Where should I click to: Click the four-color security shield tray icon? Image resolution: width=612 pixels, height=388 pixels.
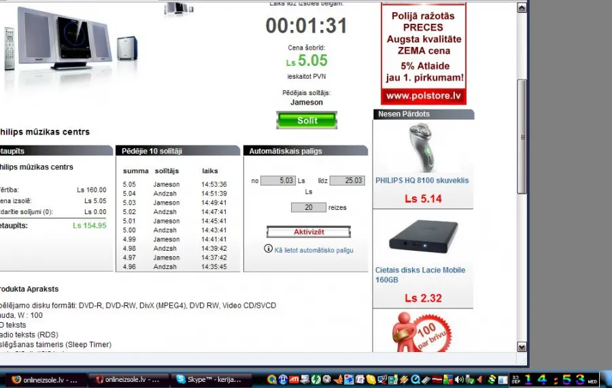coord(448,379)
